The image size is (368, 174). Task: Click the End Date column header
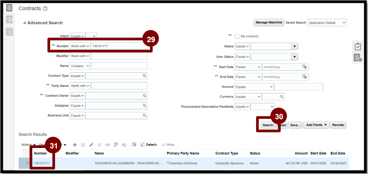pyautogui.click(x=338, y=153)
